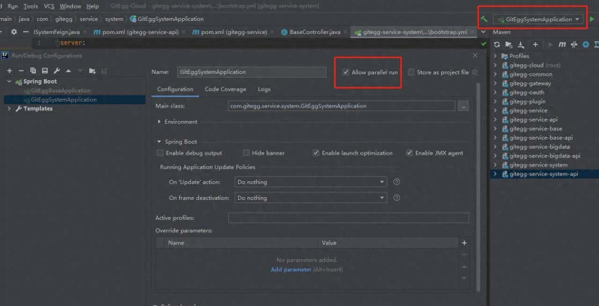Build project with hammer icon

point(484,19)
